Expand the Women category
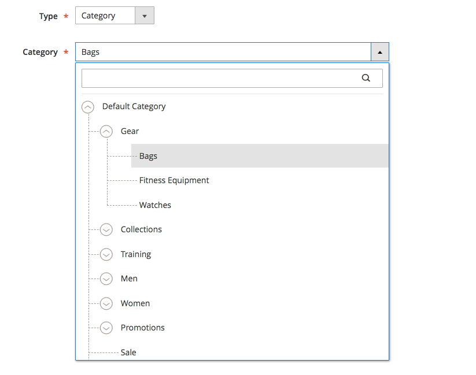 point(106,303)
